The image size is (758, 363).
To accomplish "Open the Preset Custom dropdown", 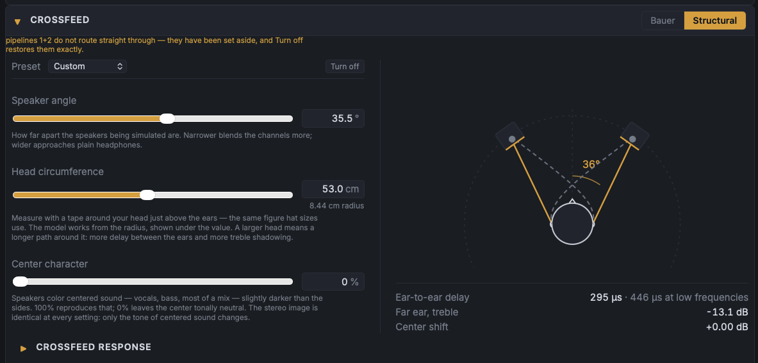I will click(88, 66).
